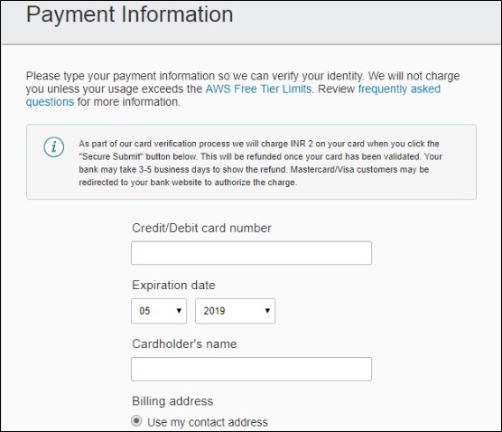Click the "Please type your payment information" paragraph
The width and height of the screenshot is (502, 432).
243,89
